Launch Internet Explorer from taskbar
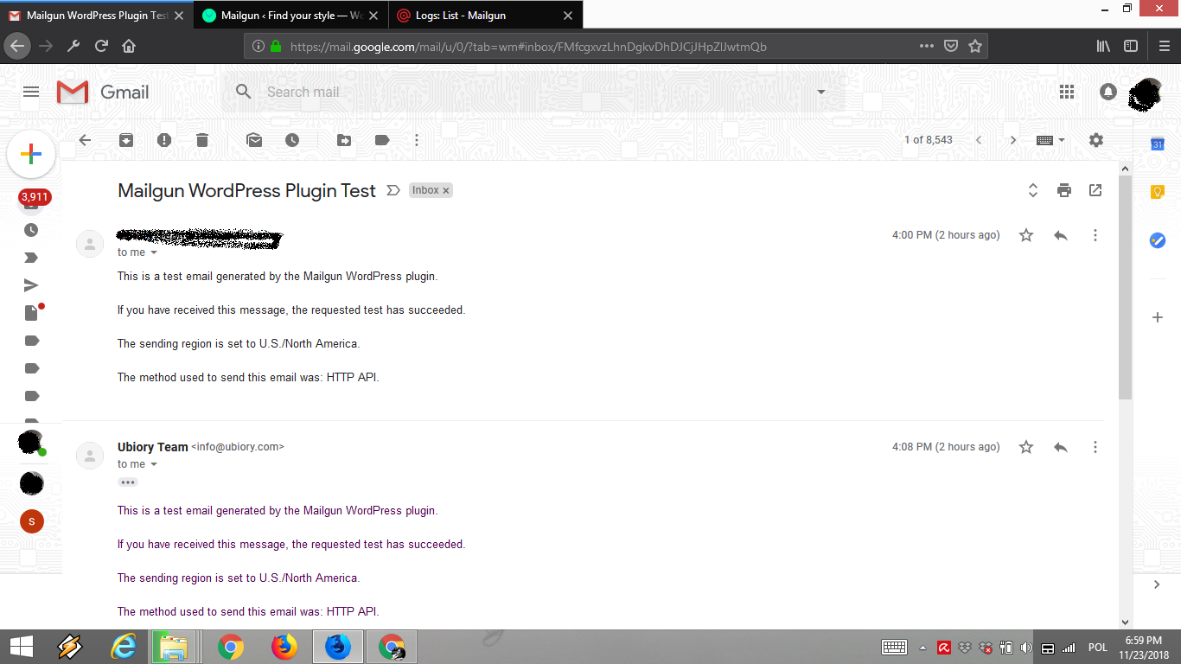The height and width of the screenshot is (664, 1200). pos(124,647)
